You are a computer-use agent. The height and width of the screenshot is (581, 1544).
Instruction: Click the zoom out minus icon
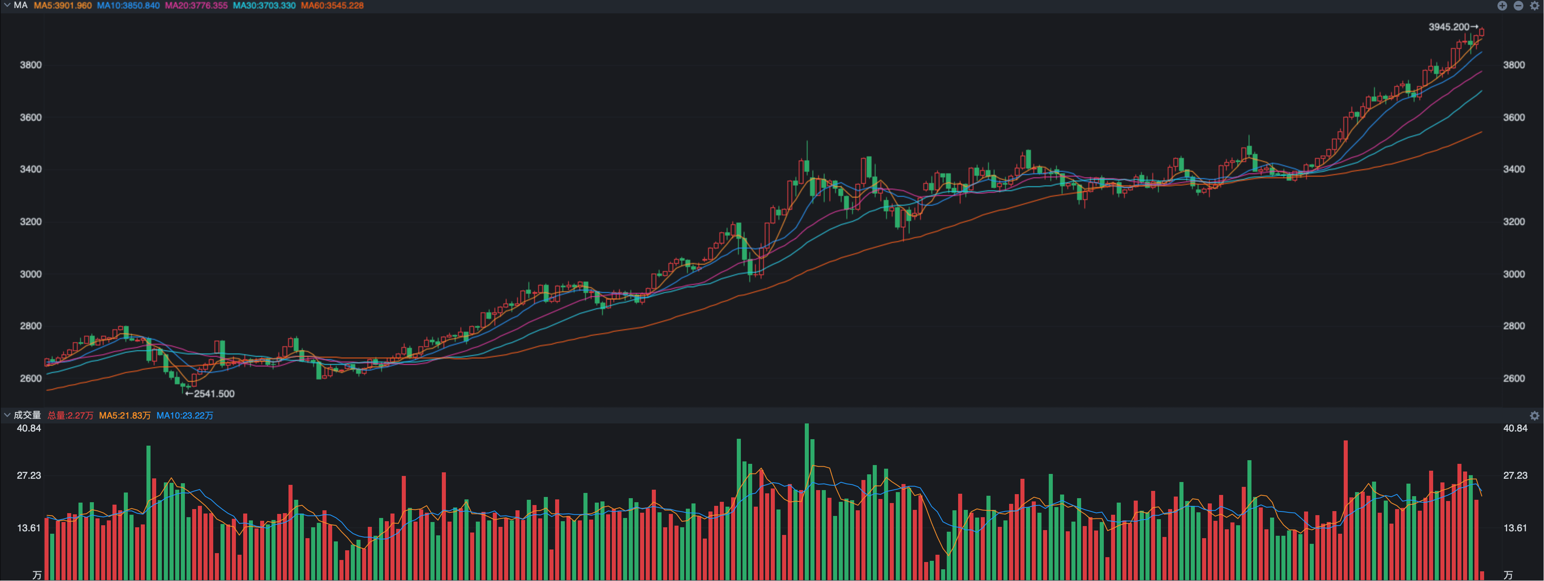tap(1518, 5)
